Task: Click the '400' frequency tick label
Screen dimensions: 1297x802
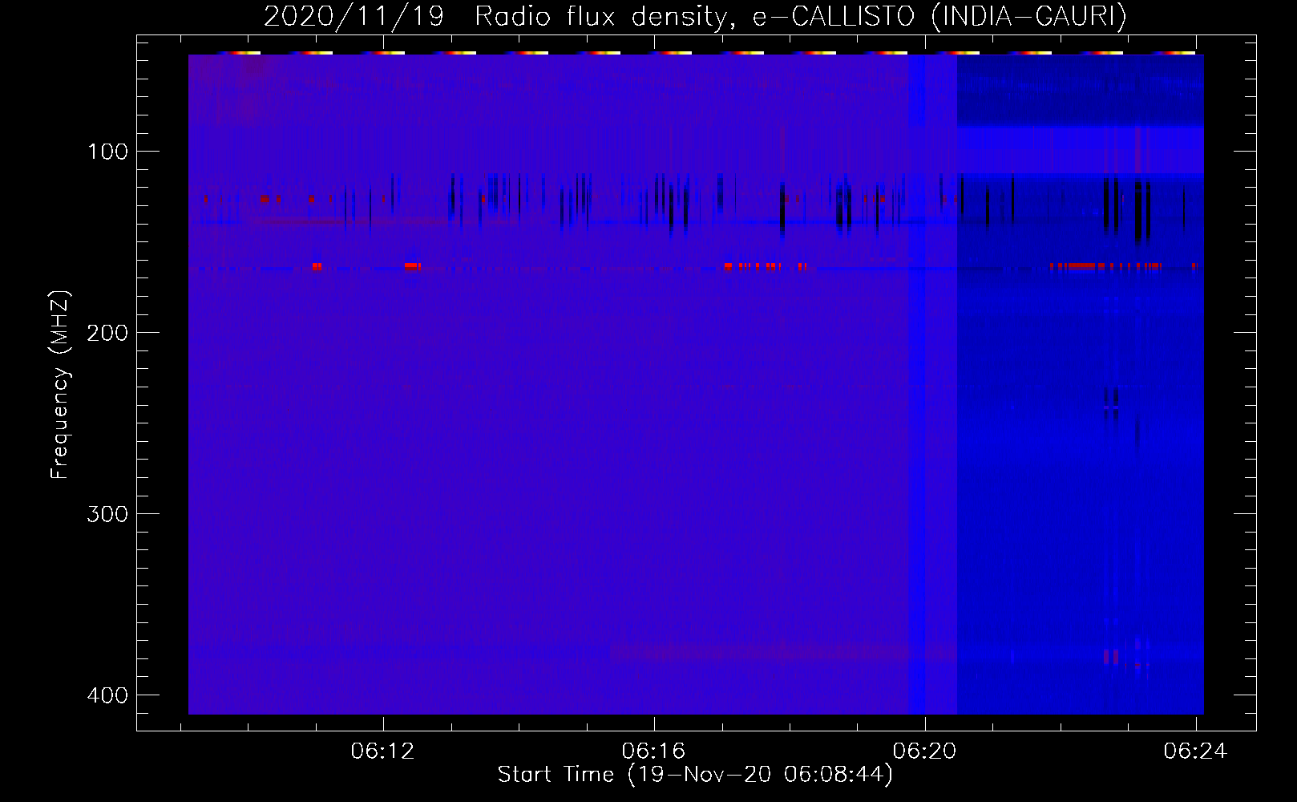Action: 107,695
